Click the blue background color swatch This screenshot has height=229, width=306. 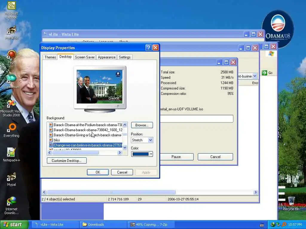[x=140, y=154]
